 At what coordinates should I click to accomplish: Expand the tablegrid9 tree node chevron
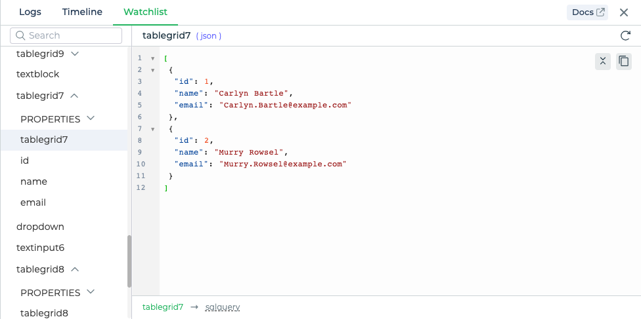75,54
